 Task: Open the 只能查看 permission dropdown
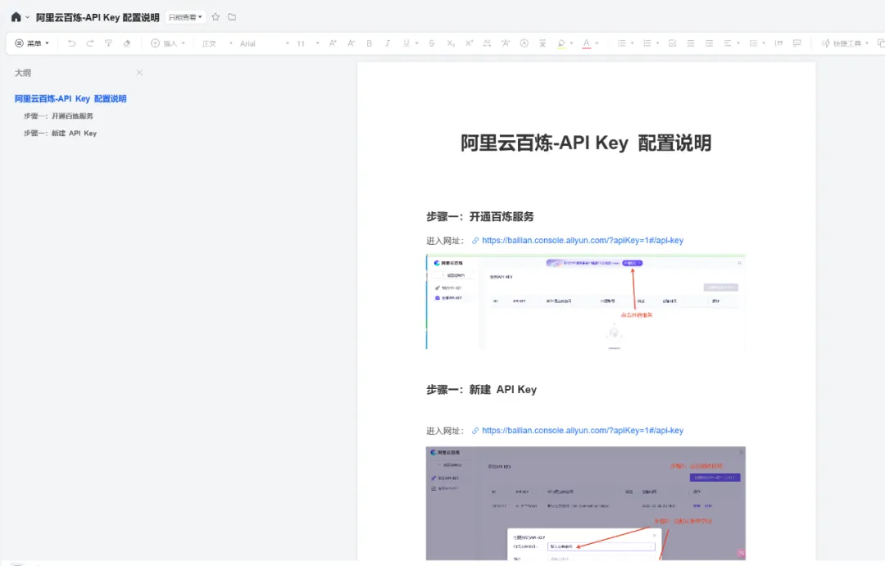pyautogui.click(x=184, y=16)
